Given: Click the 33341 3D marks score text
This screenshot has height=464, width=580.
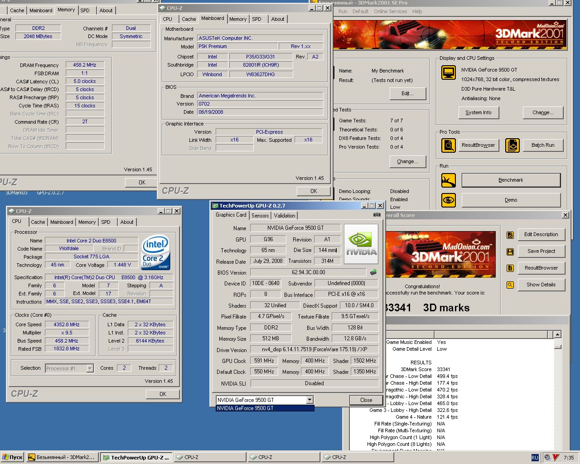Looking at the screenshot, I should point(427,308).
